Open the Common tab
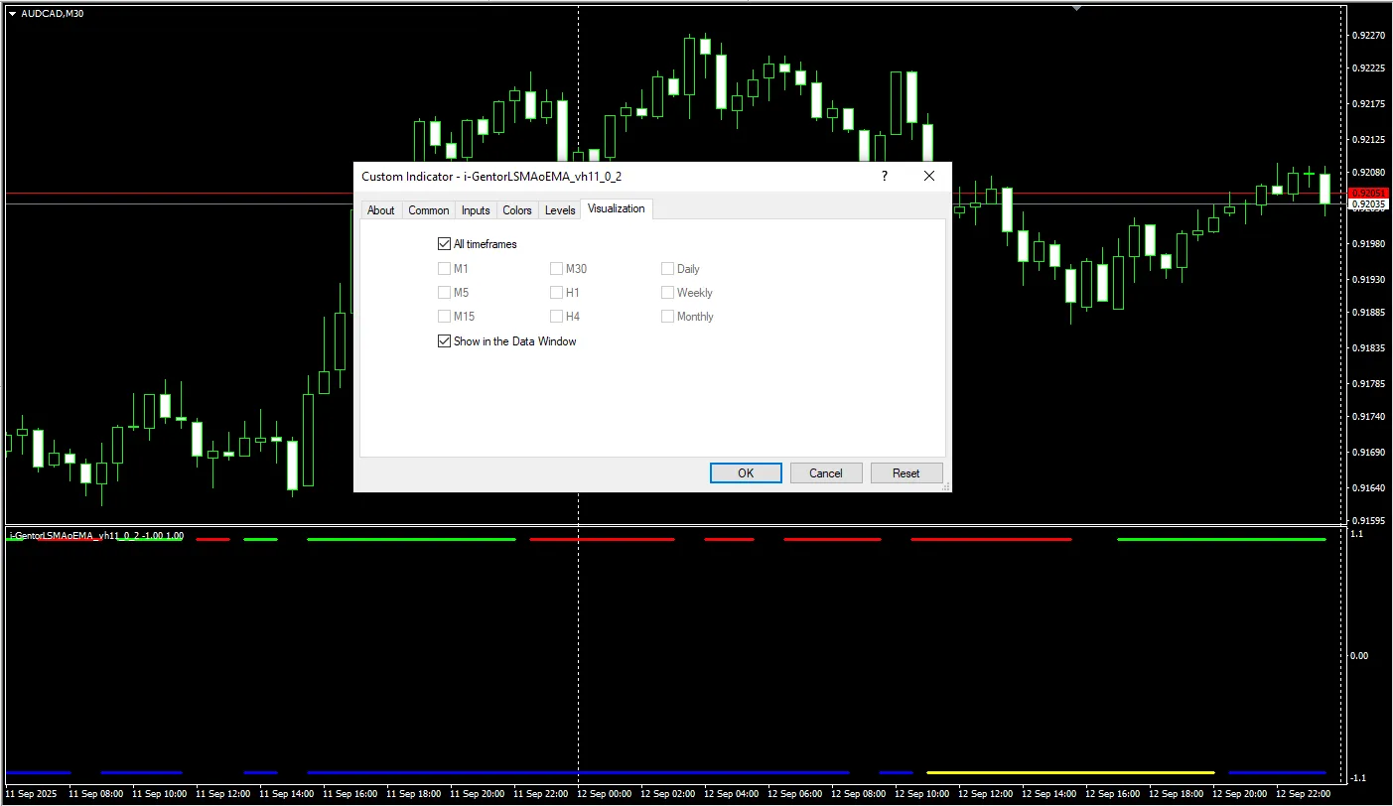This screenshot has width=1393, height=806. tap(429, 210)
